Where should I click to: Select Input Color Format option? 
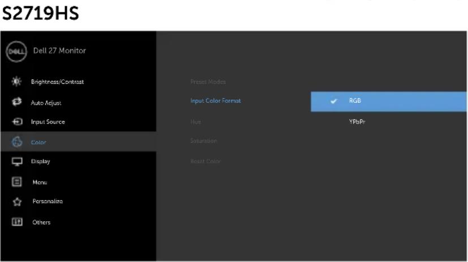pyautogui.click(x=216, y=101)
